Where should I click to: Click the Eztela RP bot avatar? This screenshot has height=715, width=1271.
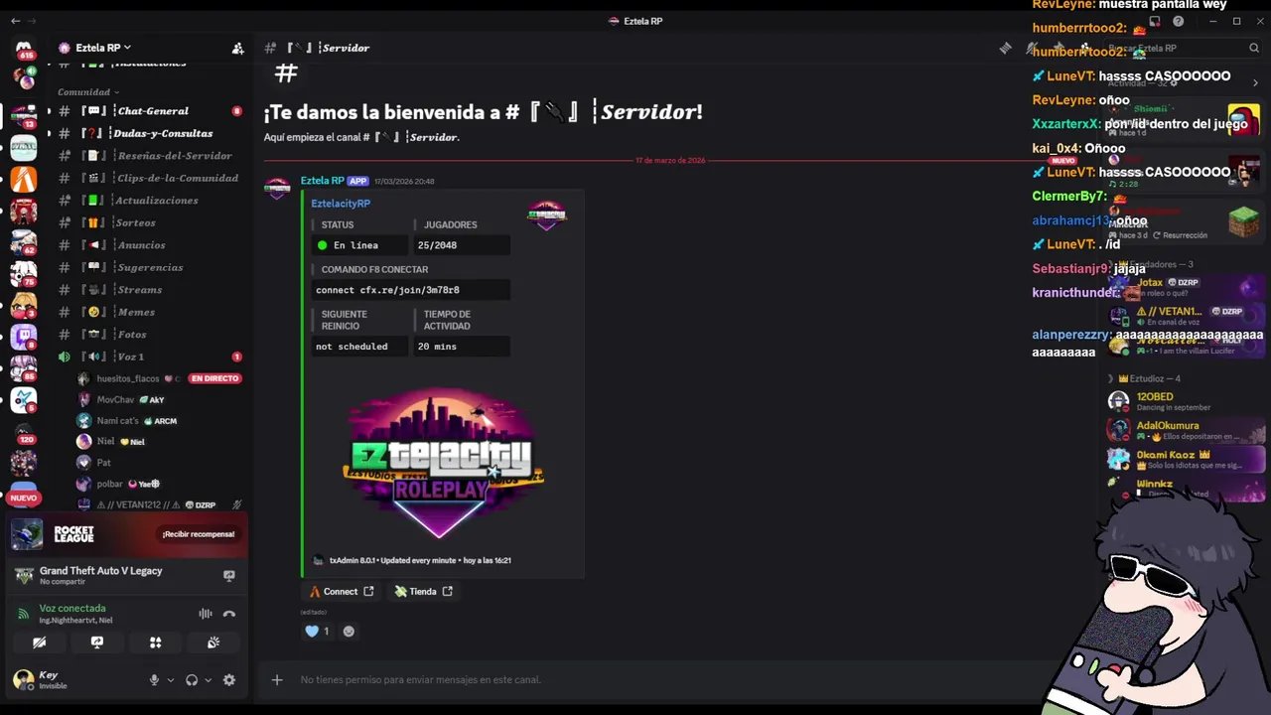[277, 189]
